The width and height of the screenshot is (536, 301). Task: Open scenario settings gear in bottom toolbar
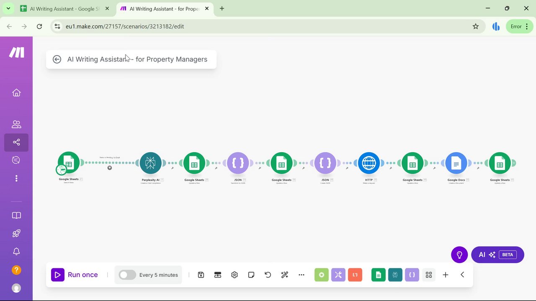click(x=234, y=275)
